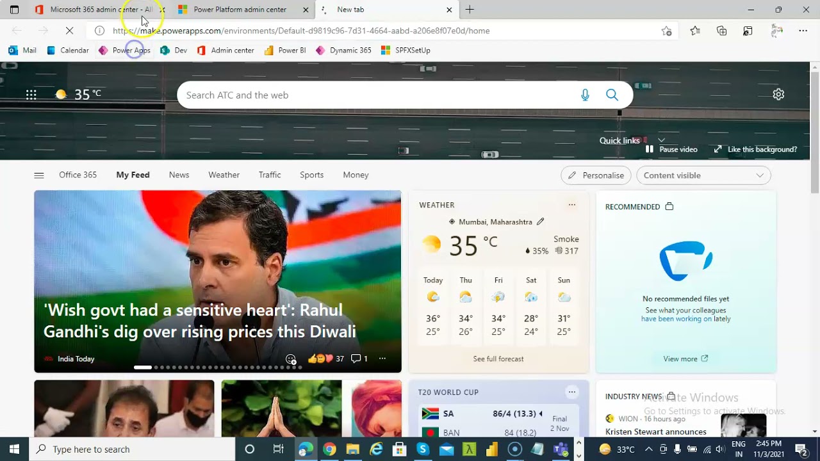Click in Search ATC and the web
820x461 pixels.
[378, 95]
